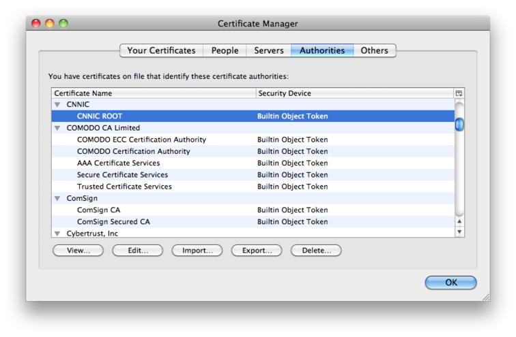Select the ComSign Secured CA certificate
The height and width of the screenshot is (337, 516).
click(113, 222)
